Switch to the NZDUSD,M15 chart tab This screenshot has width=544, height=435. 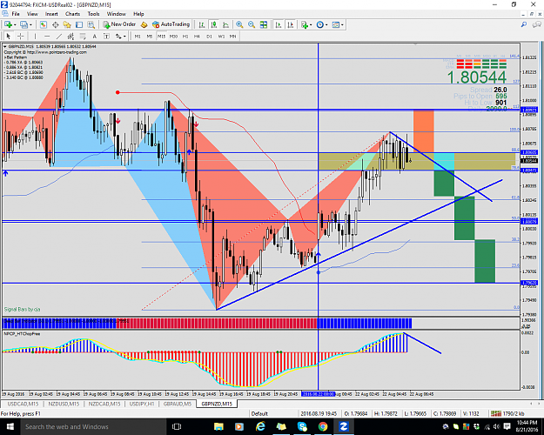(x=64, y=404)
